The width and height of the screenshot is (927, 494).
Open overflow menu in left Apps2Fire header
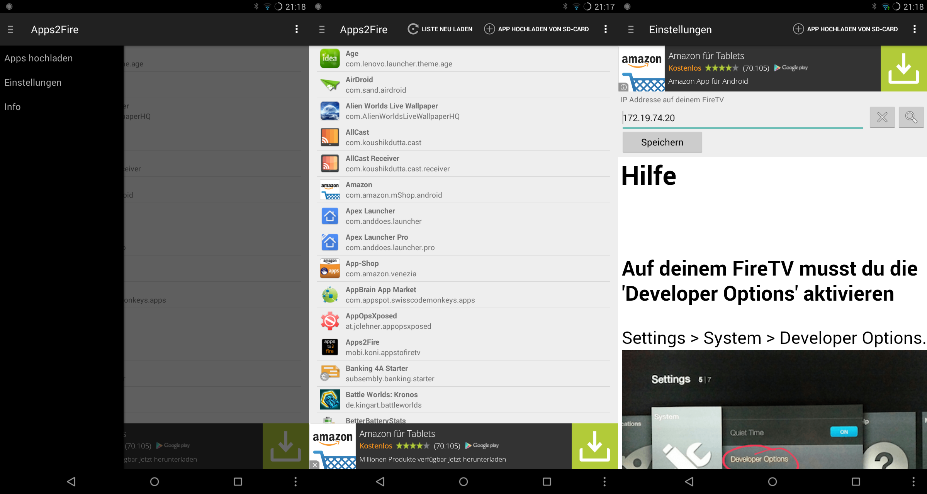point(297,29)
